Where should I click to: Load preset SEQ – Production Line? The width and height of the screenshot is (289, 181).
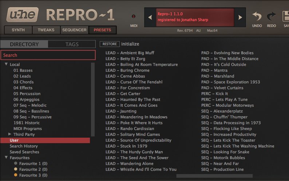[222, 169]
